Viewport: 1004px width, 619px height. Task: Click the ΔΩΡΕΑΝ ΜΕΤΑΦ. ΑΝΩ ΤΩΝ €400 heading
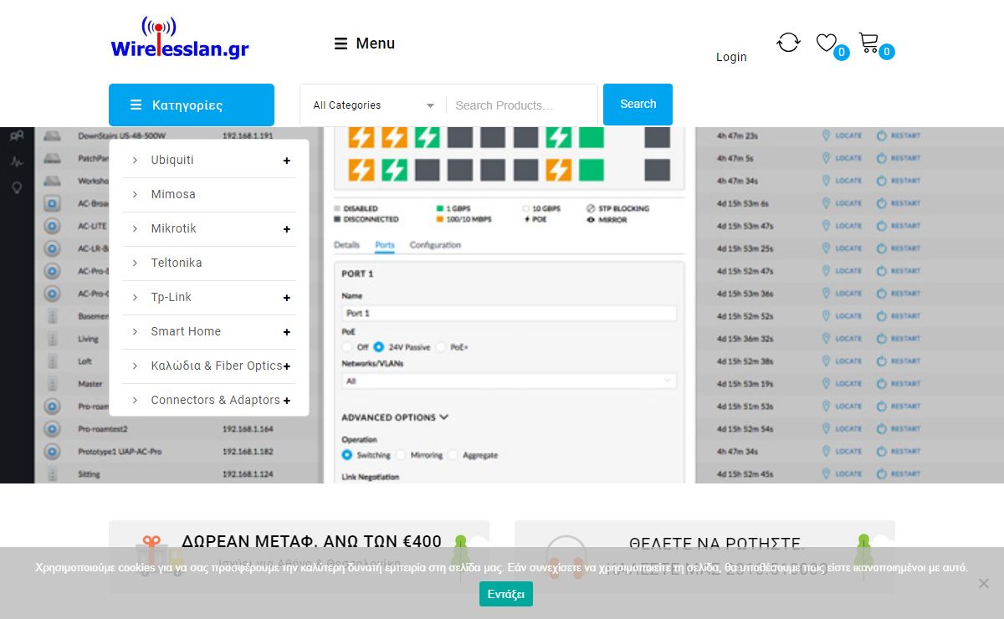pyautogui.click(x=311, y=542)
